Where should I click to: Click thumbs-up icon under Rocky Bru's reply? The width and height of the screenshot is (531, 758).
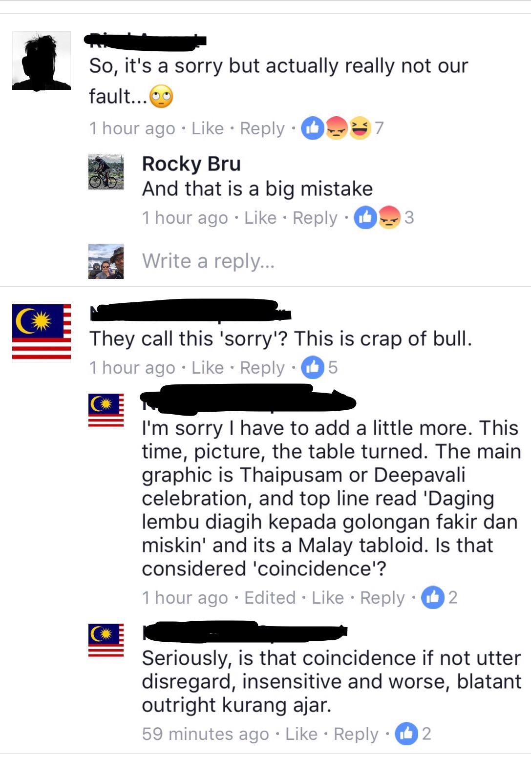tap(365, 217)
